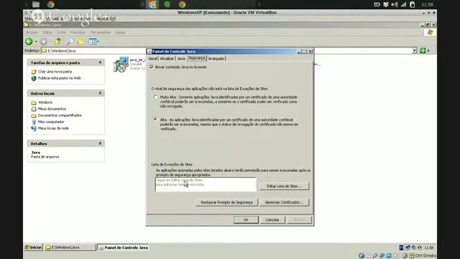Viewport: 460px width, 259px height.
Task: Click the Explorer Forward arrow icon
Action: 43,42
